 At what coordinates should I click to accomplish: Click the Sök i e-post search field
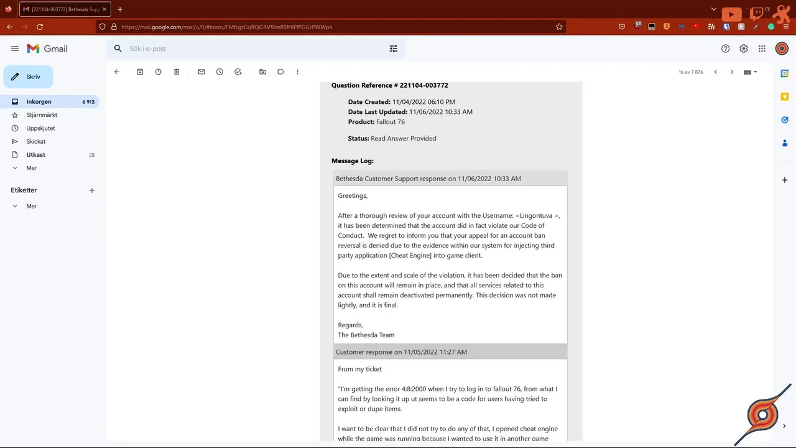(x=249, y=49)
